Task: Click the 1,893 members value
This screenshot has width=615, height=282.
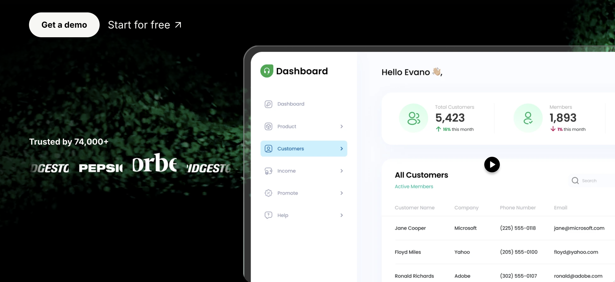Action: point(563,118)
